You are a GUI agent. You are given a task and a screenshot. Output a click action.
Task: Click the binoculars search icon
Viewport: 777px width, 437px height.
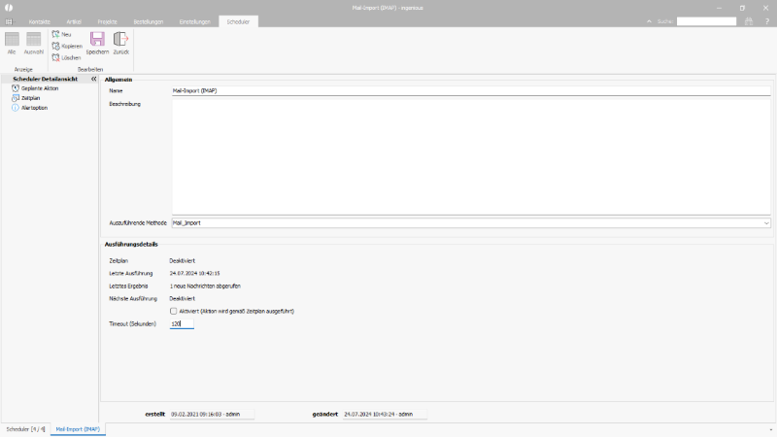[749, 20]
